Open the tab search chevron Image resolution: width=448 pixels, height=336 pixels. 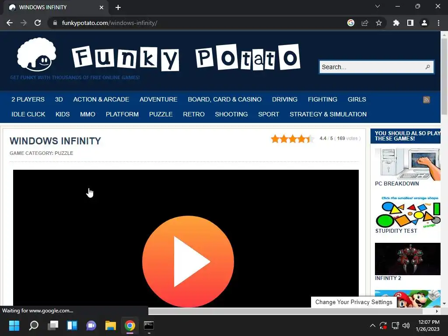378,6
